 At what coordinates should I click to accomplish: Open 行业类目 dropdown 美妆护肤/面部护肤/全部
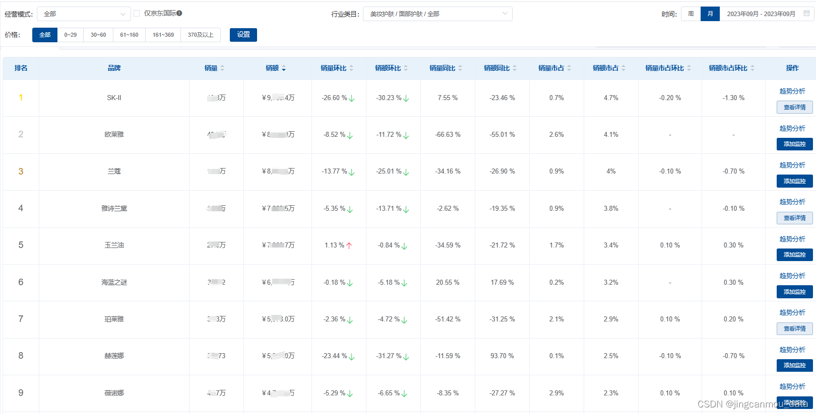pos(437,14)
